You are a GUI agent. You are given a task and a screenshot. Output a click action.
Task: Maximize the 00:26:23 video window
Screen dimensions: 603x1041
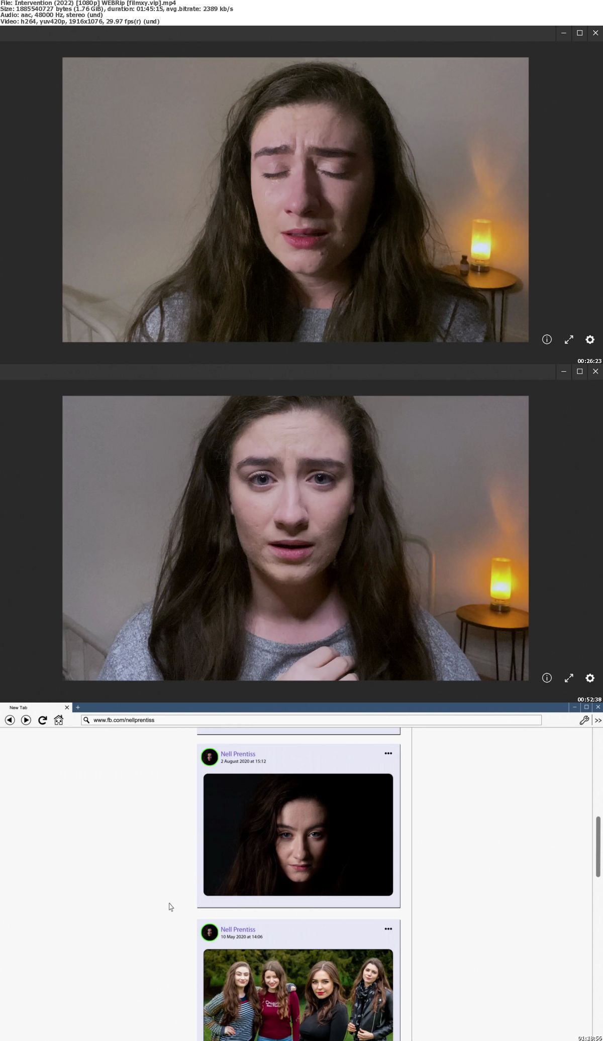[x=580, y=33]
